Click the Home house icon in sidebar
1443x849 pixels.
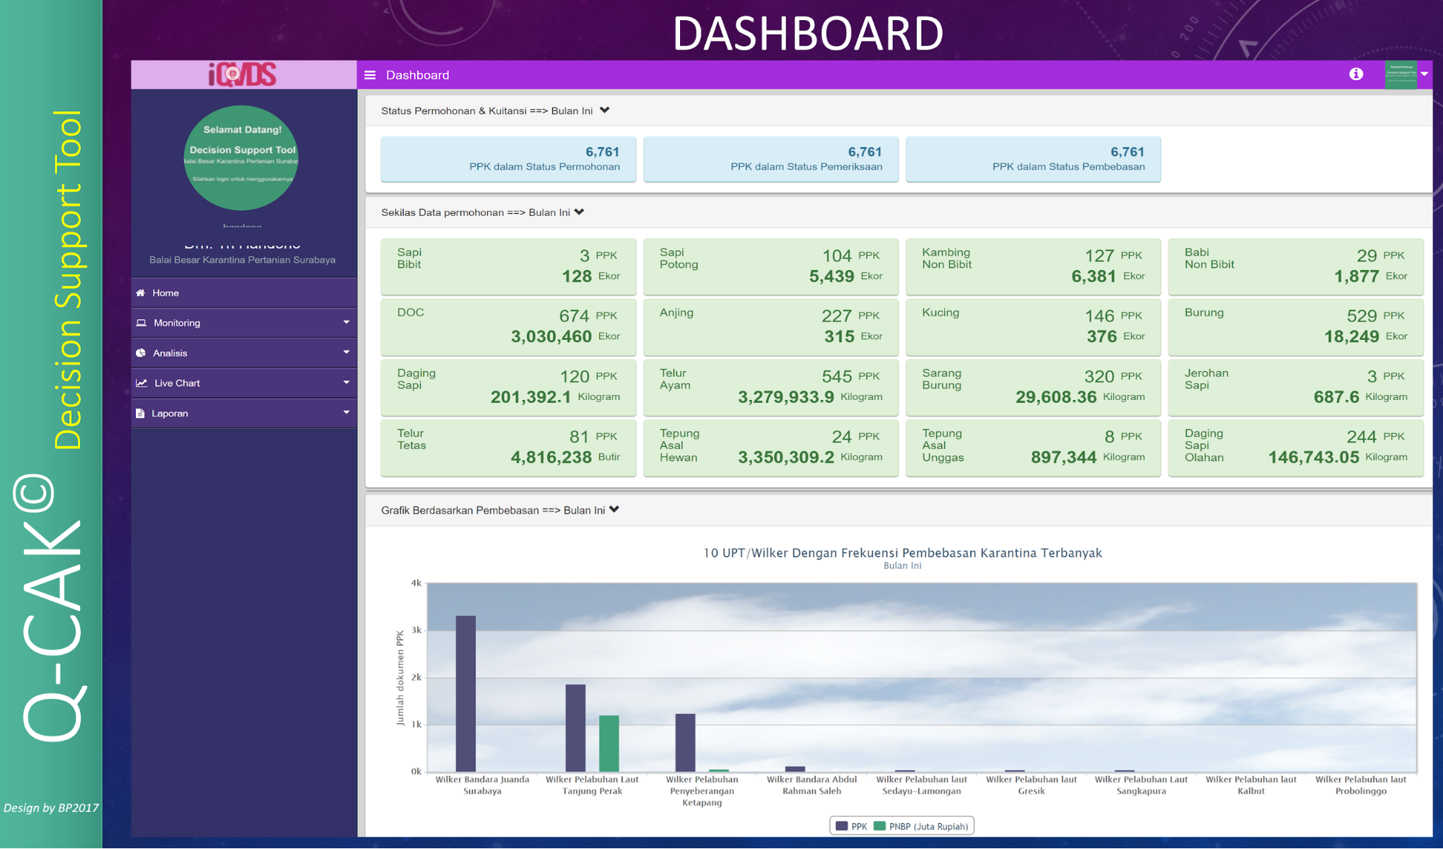[141, 293]
